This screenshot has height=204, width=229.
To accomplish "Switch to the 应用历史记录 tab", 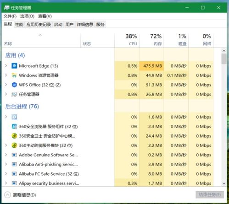I will (39, 25).
